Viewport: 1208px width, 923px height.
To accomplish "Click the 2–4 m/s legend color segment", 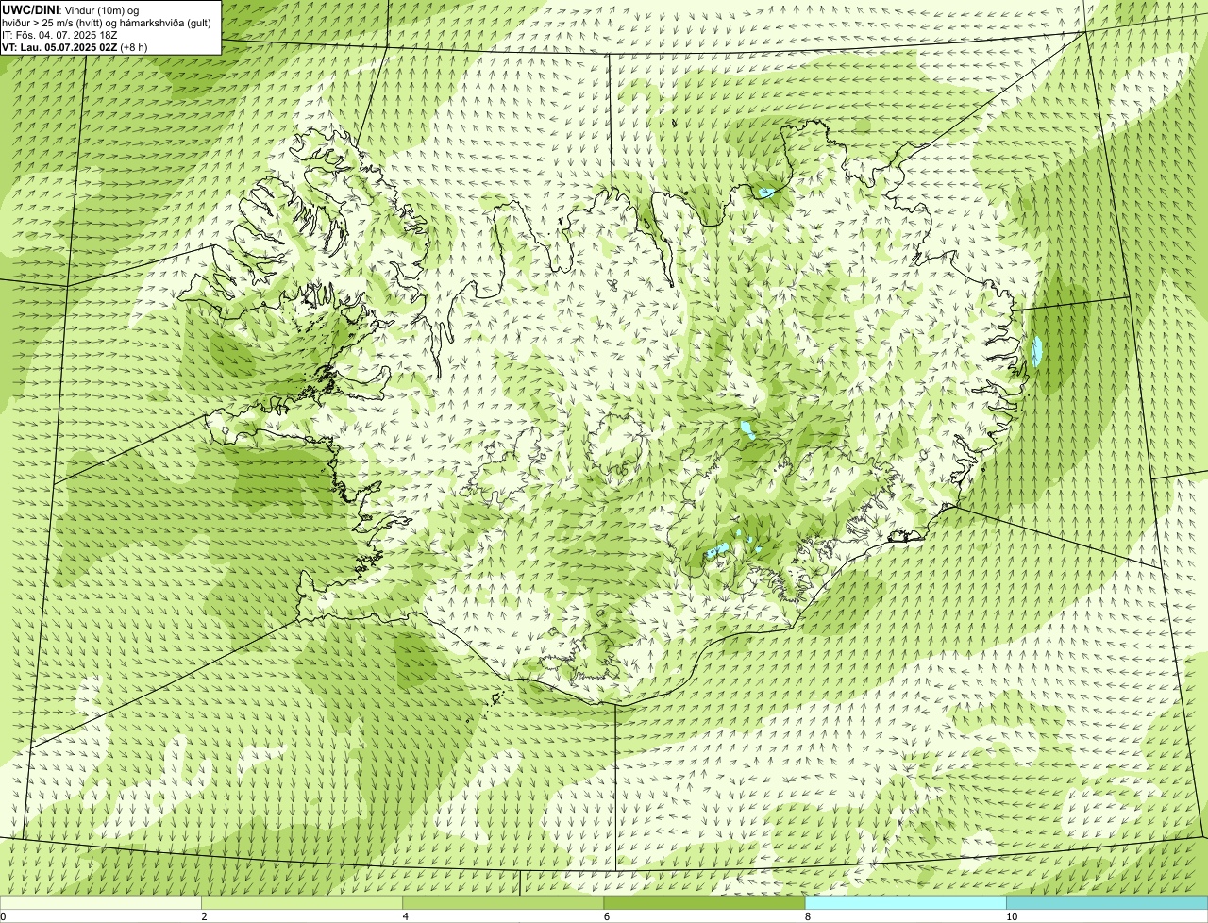I will coord(302,903).
